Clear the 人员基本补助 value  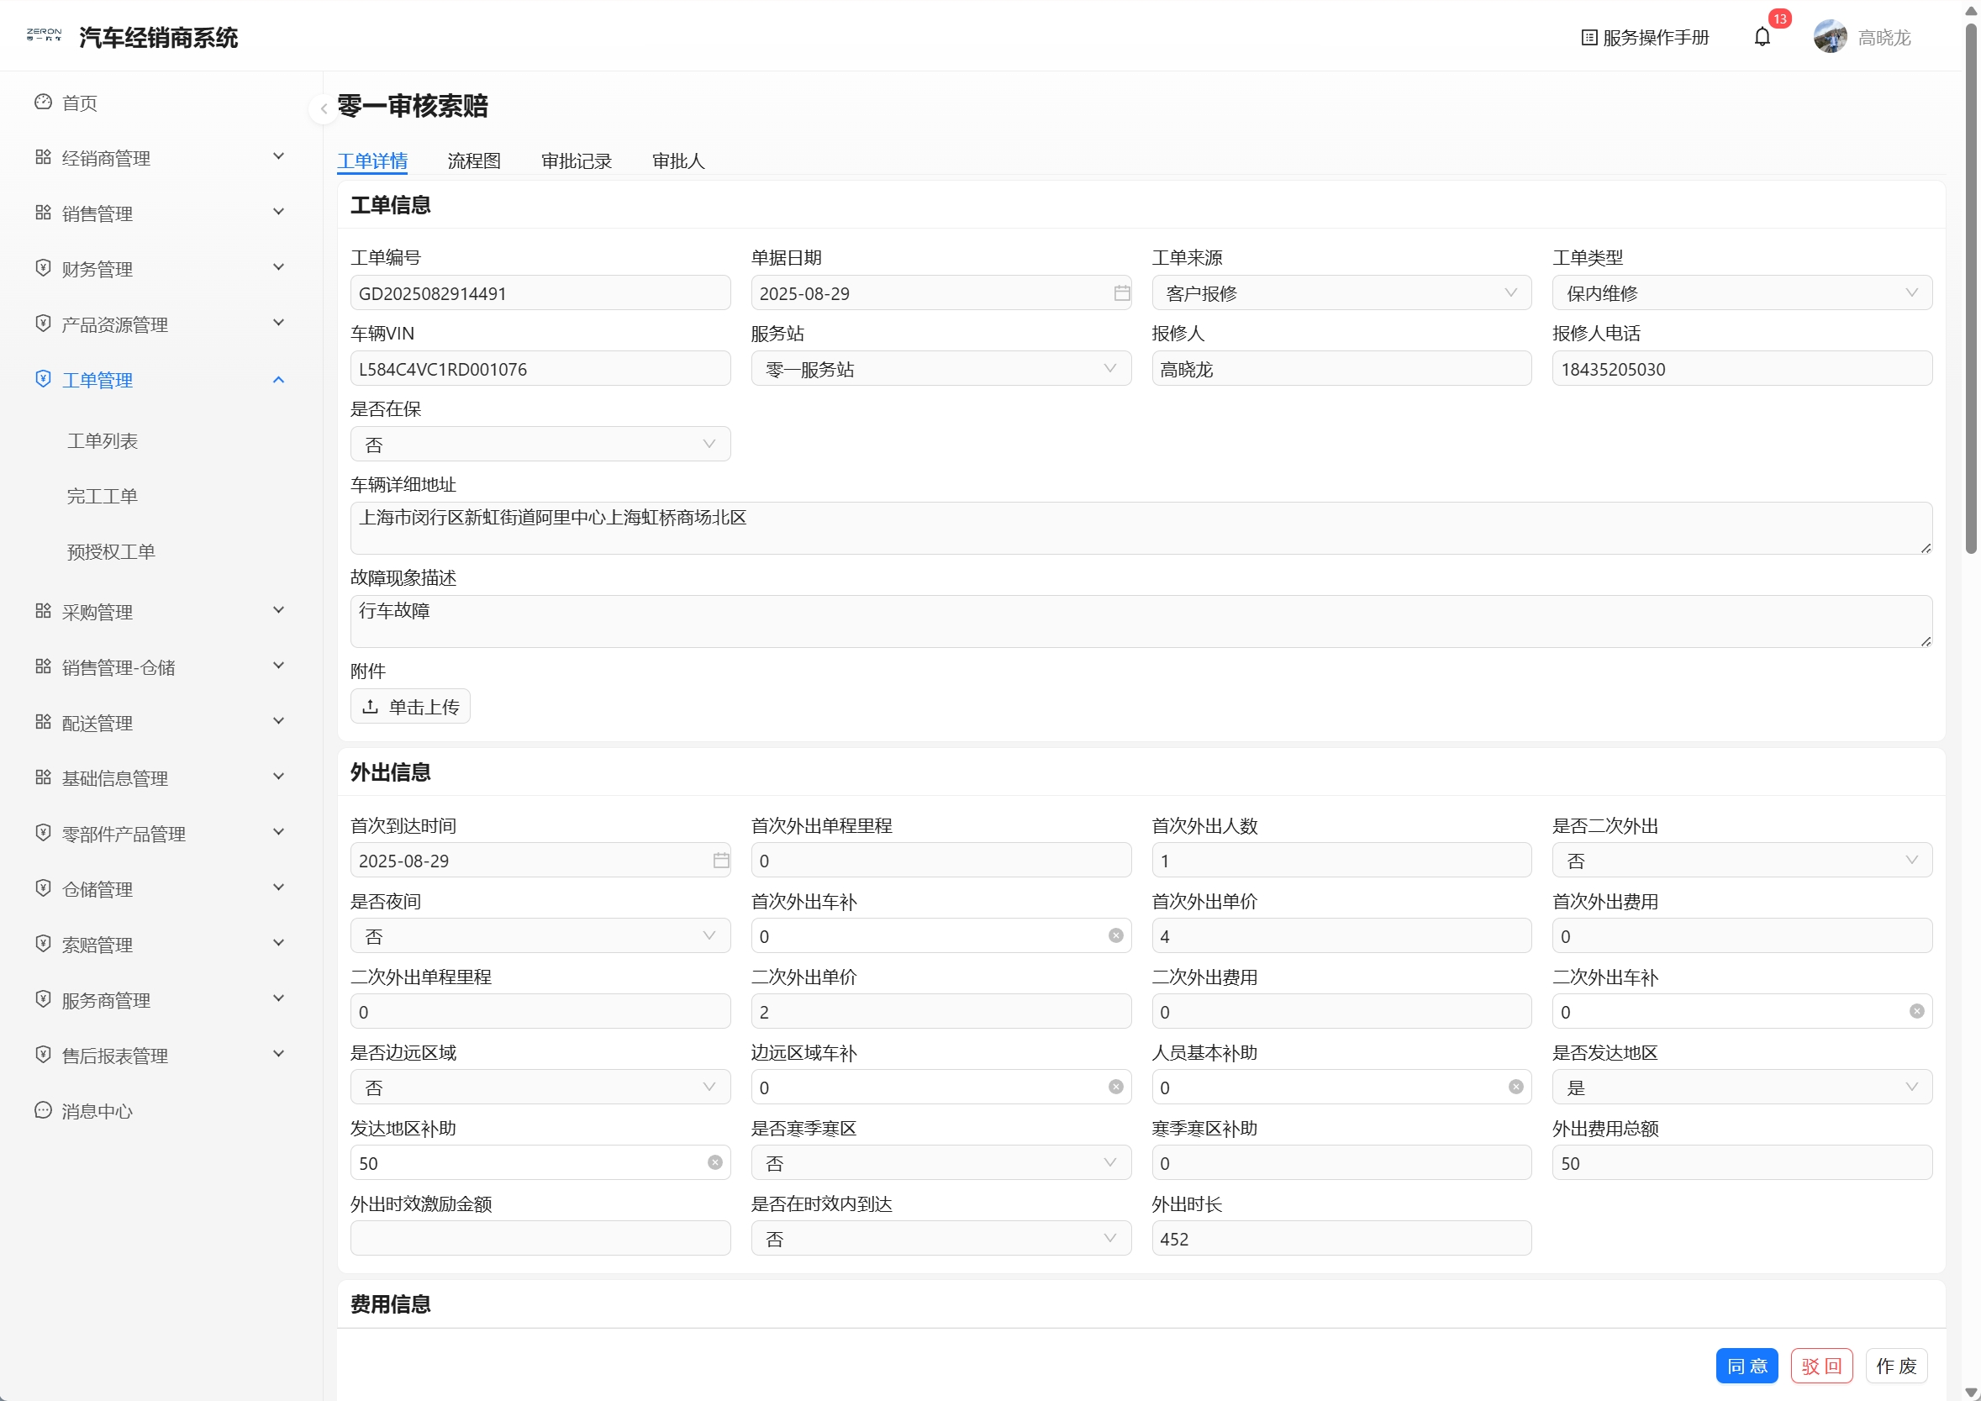1515,1087
